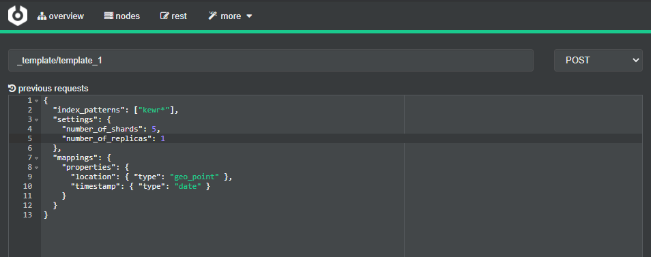This screenshot has width=651, height=257.
Task: Fold the properties block on line 8
Action: (x=37, y=168)
